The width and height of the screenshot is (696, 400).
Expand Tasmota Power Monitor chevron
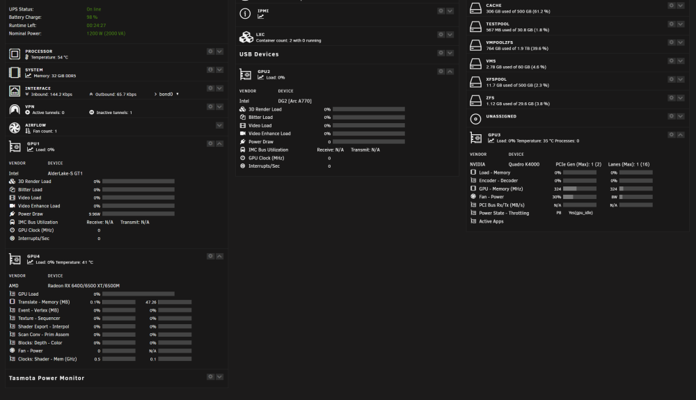(x=219, y=377)
